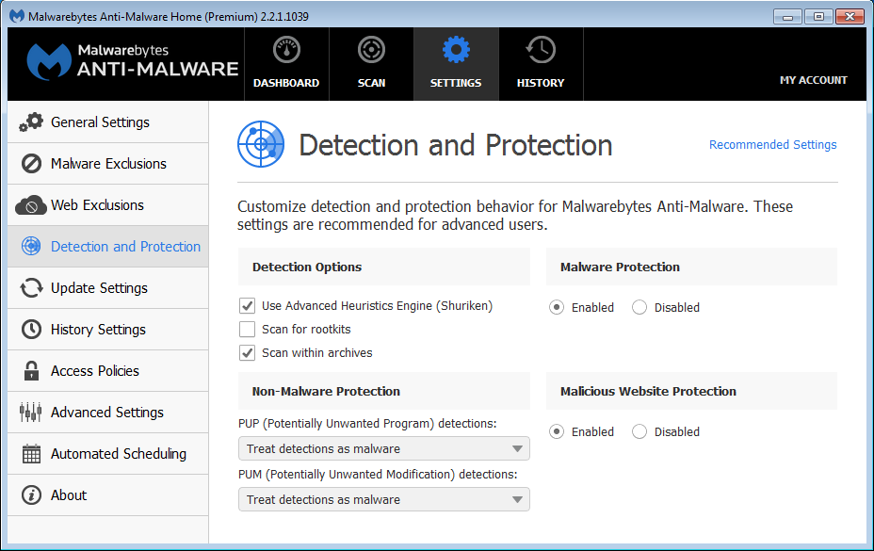Select Disabled under Malicious Website Protection

[639, 431]
